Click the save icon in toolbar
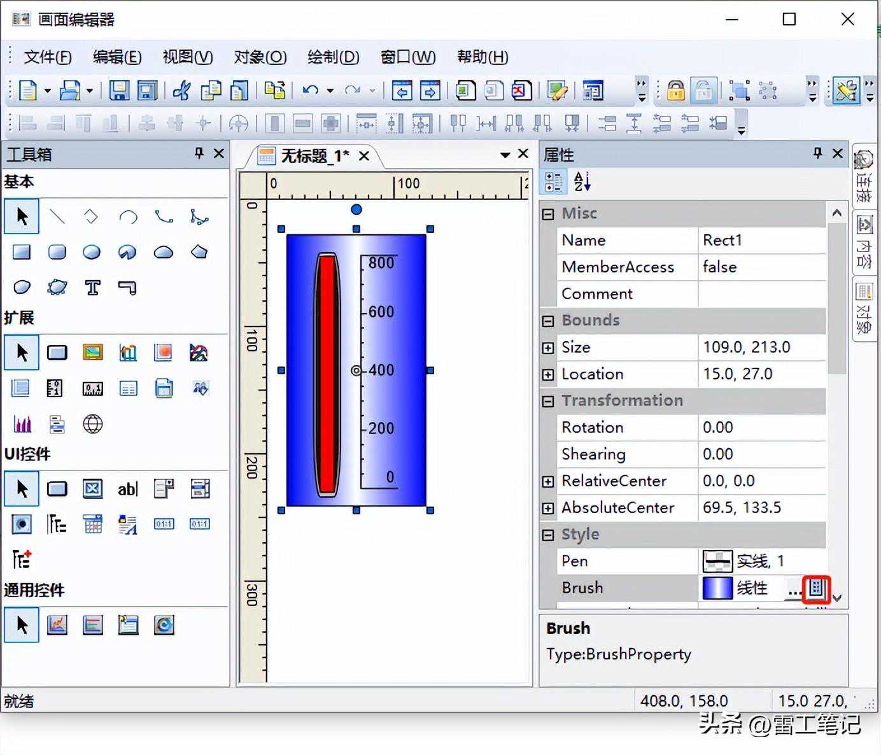The image size is (881, 755). point(119,91)
